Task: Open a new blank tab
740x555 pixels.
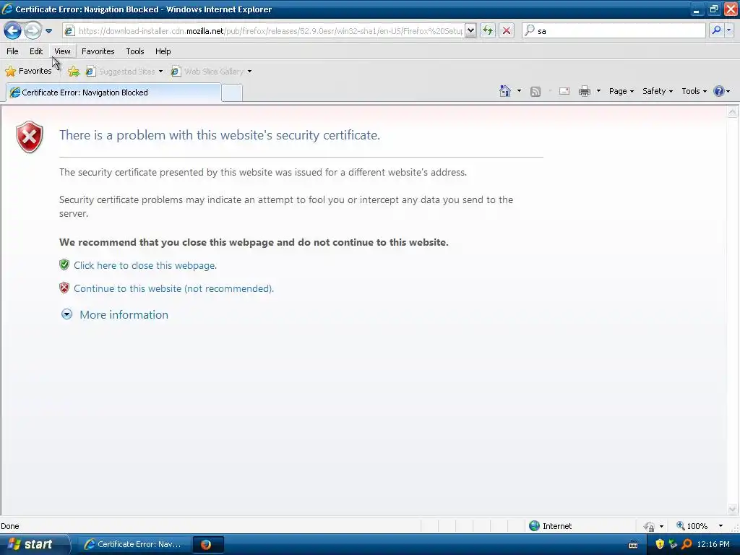Action: click(232, 93)
